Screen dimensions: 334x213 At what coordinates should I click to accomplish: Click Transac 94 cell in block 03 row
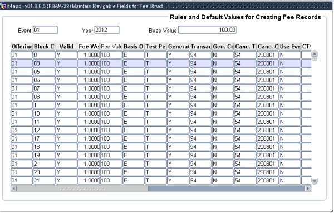[x=200, y=63]
